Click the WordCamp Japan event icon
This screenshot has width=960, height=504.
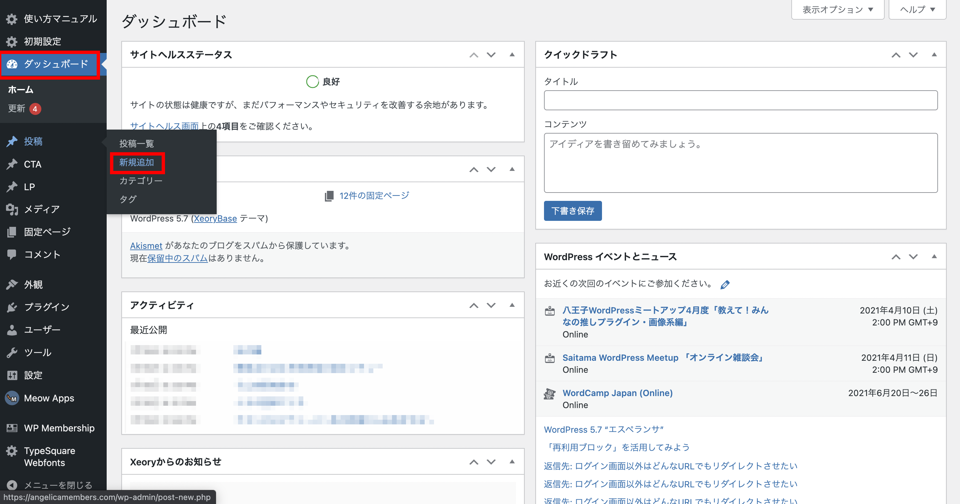(550, 394)
